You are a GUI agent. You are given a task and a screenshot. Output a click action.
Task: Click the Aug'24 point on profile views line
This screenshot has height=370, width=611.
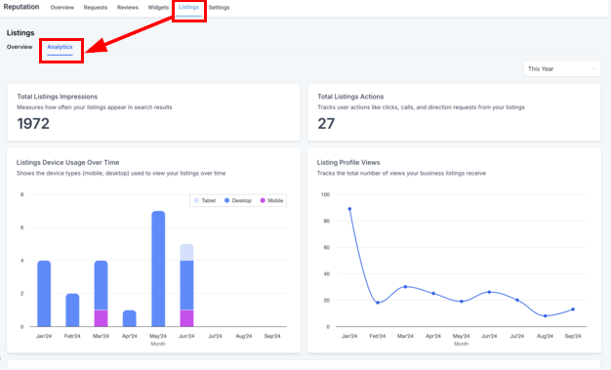pos(545,315)
